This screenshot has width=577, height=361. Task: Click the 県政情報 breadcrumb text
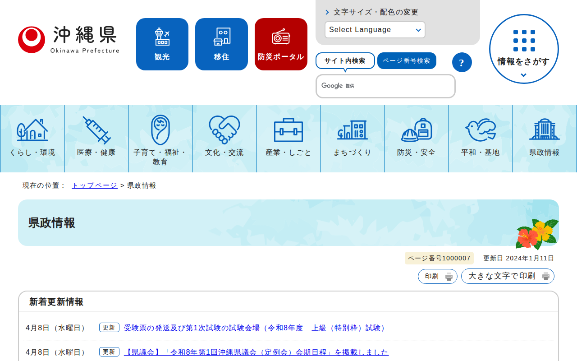point(142,185)
